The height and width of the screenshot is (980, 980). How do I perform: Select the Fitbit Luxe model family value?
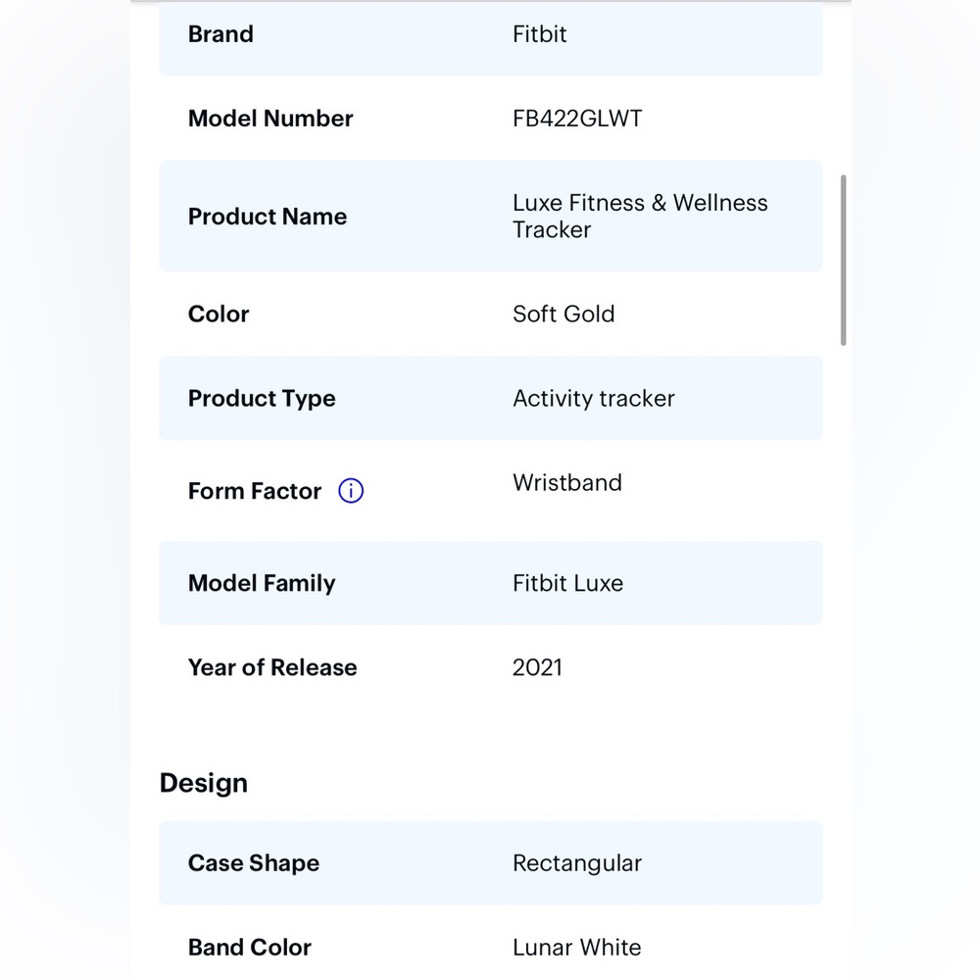(x=567, y=583)
